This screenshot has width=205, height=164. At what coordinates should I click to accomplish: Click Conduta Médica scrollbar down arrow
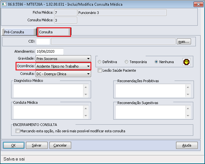pyautogui.click(x=86, y=115)
